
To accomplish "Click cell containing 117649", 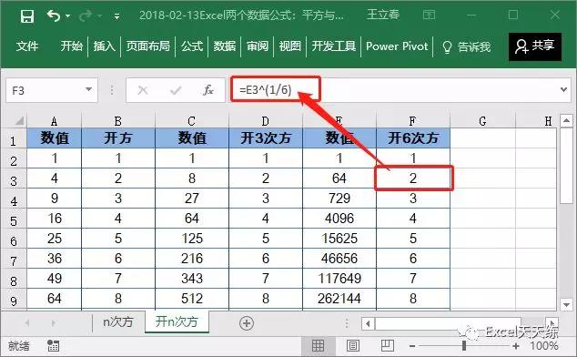I will pyautogui.click(x=339, y=278).
